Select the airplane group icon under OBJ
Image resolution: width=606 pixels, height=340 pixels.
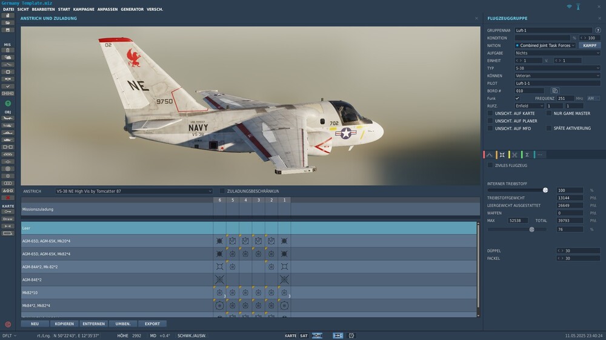pos(7,118)
